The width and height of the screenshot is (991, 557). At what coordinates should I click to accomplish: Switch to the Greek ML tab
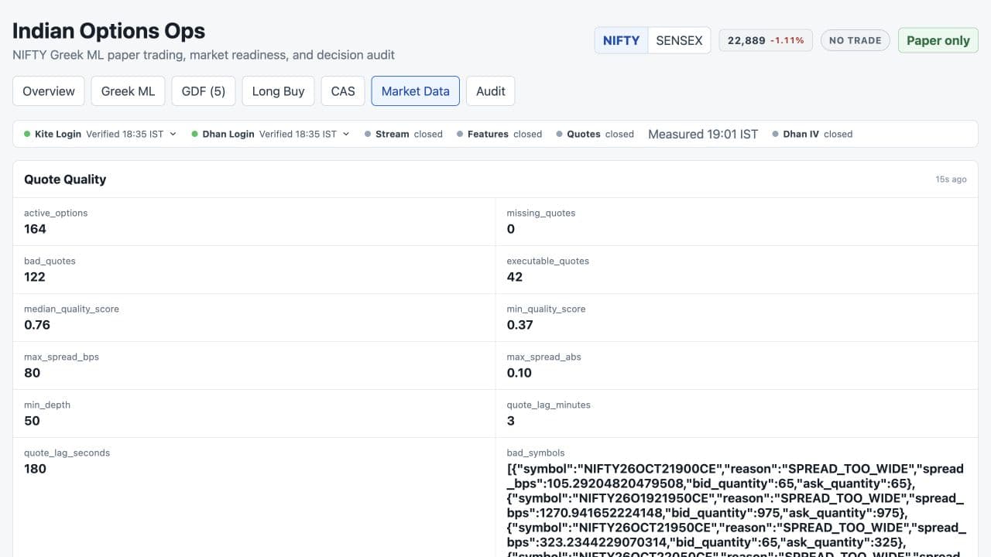pyautogui.click(x=129, y=91)
